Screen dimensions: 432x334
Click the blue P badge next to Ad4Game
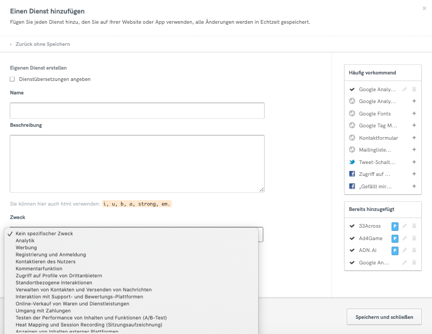coord(394,238)
